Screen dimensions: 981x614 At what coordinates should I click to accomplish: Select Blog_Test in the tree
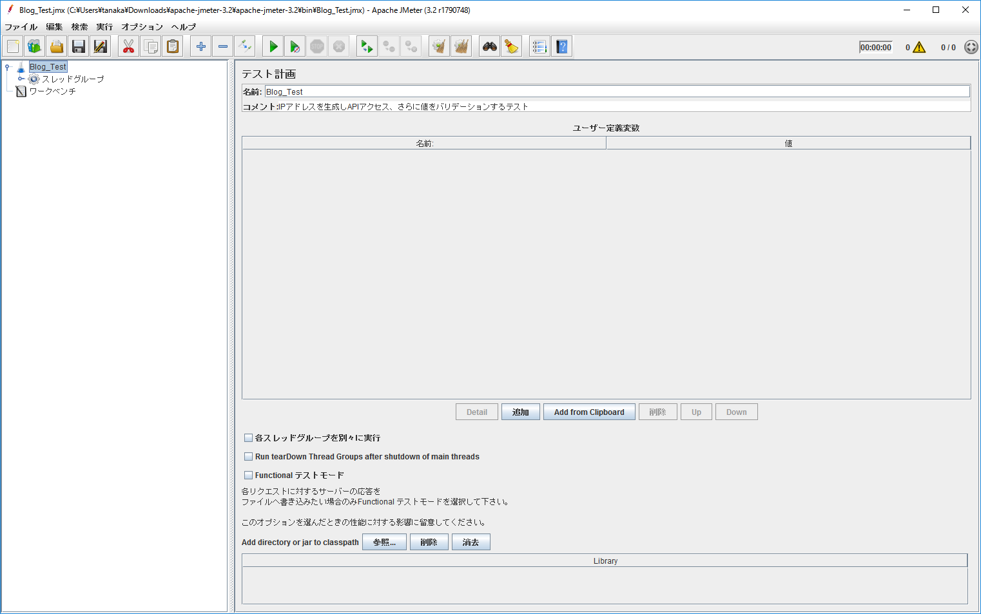click(x=48, y=66)
